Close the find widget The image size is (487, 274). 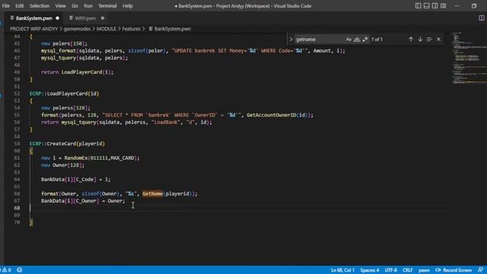pyautogui.click(x=438, y=40)
